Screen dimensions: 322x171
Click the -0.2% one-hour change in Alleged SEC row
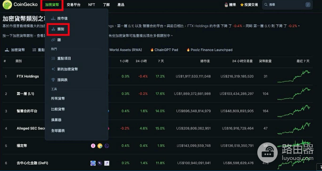[125, 129]
